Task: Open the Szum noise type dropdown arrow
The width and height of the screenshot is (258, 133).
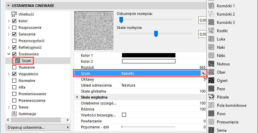Action: pyautogui.click(x=203, y=73)
